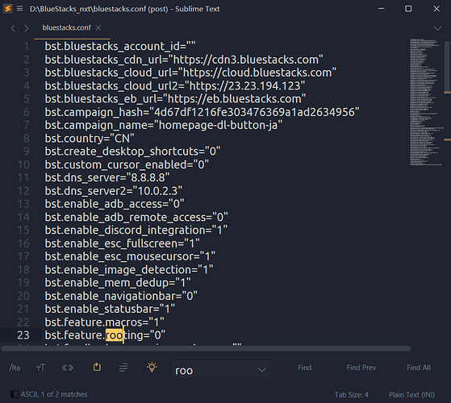Toggle regular expression search mode

click(x=15, y=368)
